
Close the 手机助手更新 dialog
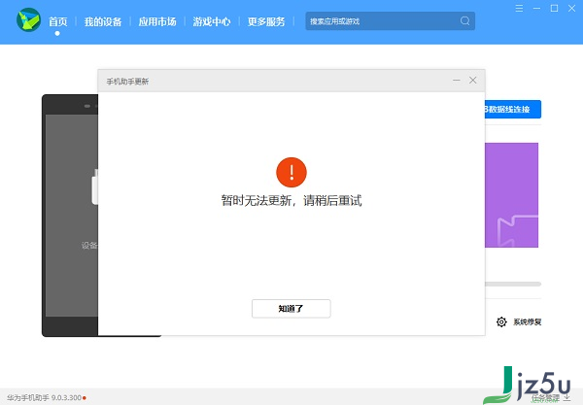[472, 81]
